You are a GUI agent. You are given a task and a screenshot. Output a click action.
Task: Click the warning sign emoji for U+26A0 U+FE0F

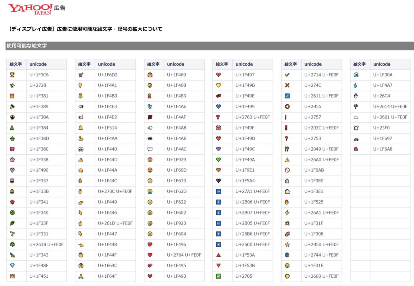point(287,160)
